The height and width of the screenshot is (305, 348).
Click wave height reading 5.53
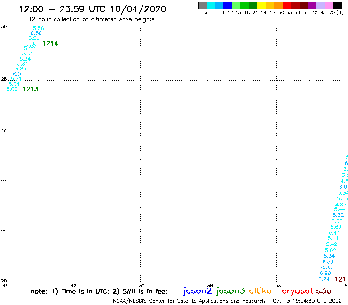(342, 198)
